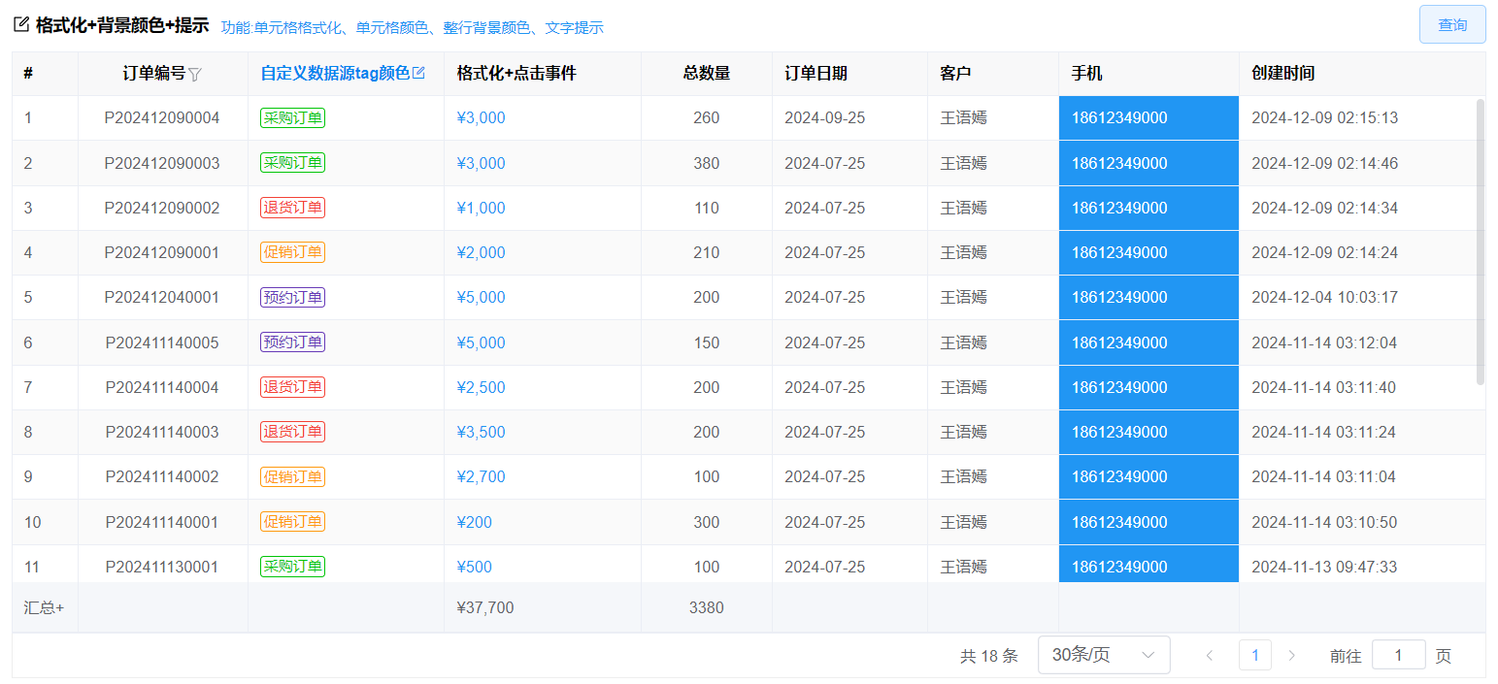Click the 自定义数据源tag颜色 column header
Viewport: 1498px width, 684px height.
[x=335, y=74]
